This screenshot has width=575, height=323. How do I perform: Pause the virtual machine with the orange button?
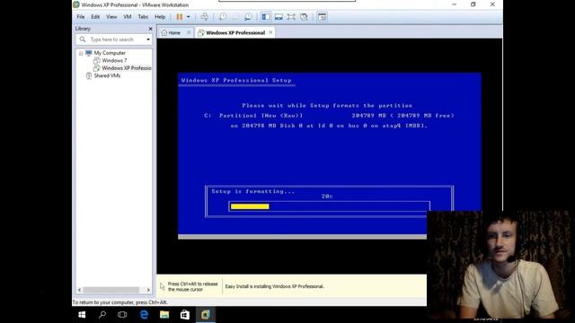tap(180, 17)
